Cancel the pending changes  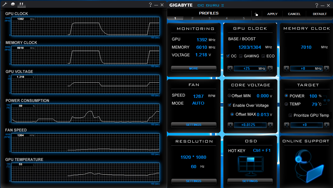[x=294, y=14]
